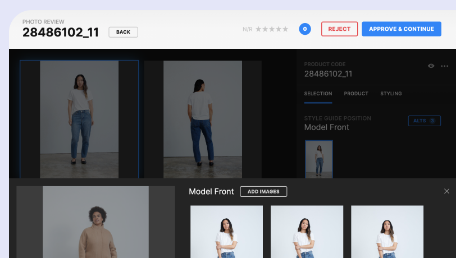The height and width of the screenshot is (258, 456).
Task: Switch to the PRODUCT tab
Action: point(356,94)
